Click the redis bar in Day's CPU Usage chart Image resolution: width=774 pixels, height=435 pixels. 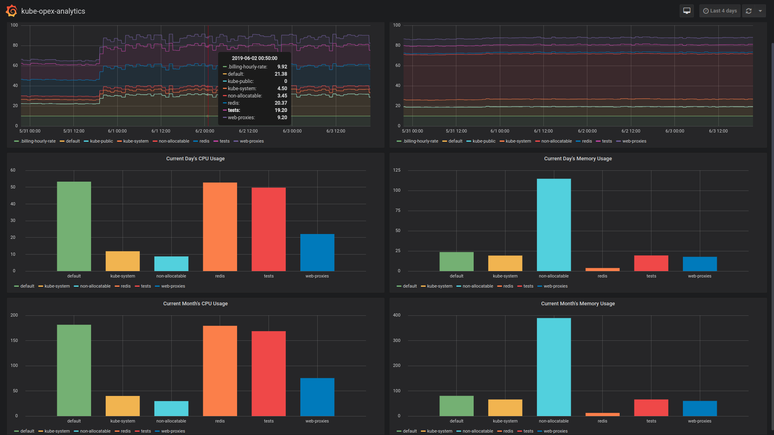(x=220, y=226)
